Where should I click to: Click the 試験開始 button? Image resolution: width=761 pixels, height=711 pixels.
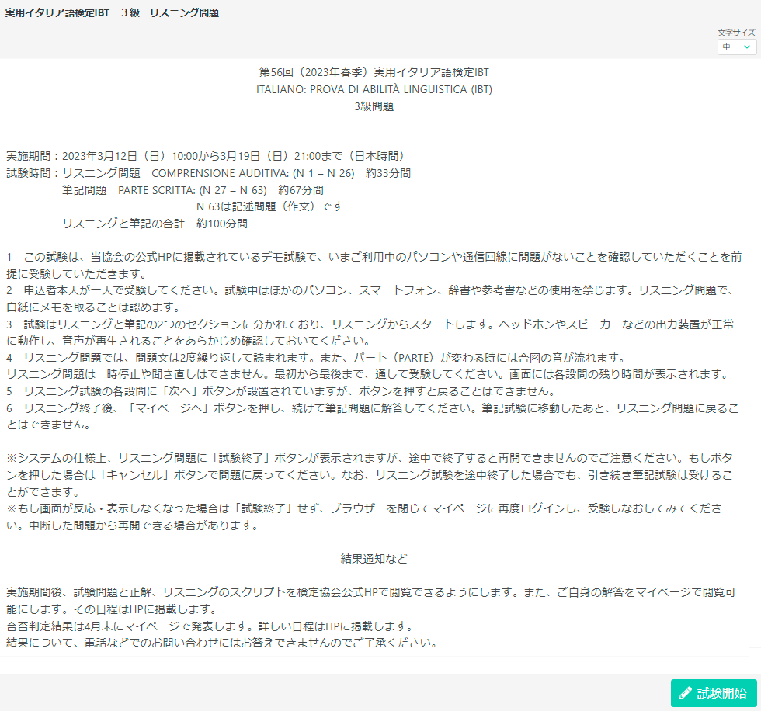click(714, 692)
